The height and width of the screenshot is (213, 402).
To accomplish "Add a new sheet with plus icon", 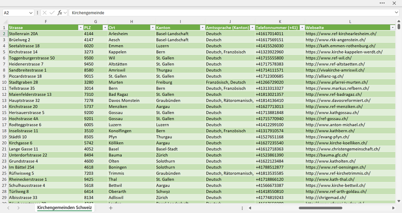I will pos(111,208).
